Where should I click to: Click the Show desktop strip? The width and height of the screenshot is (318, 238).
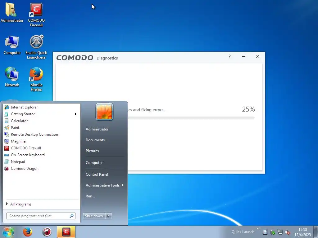[316, 232]
